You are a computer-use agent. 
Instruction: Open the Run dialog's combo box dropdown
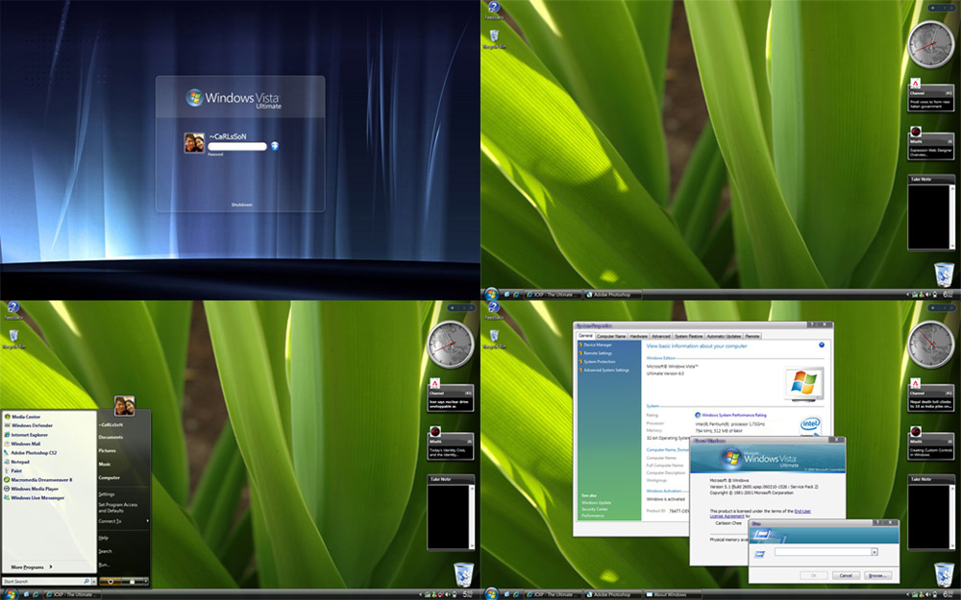(x=875, y=552)
